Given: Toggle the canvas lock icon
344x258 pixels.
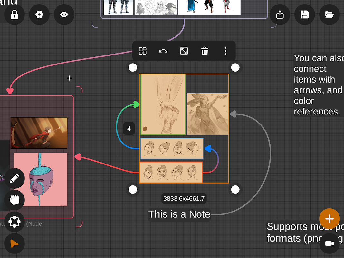Looking at the screenshot, I should pyautogui.click(x=14, y=15).
